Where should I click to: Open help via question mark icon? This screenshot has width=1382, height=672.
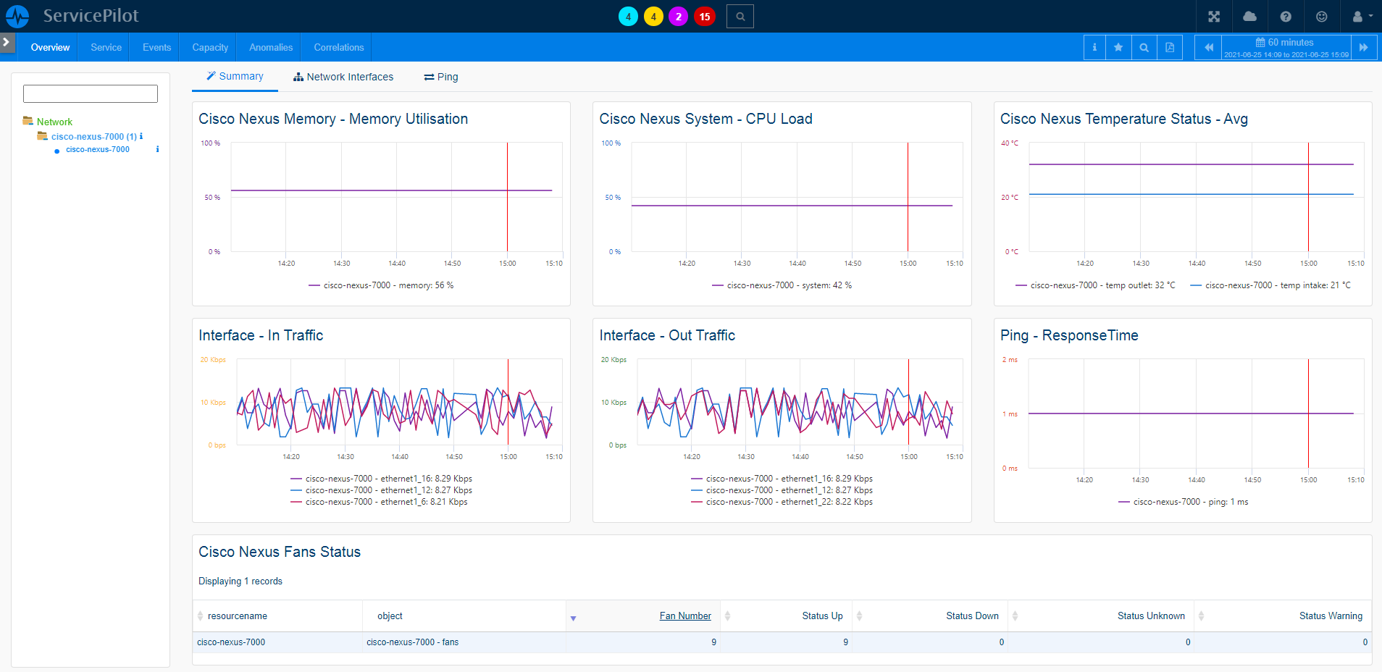point(1286,16)
